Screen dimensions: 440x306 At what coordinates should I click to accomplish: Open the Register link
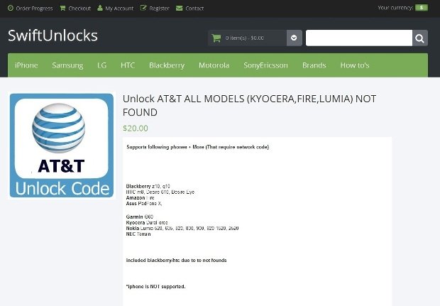(160, 9)
